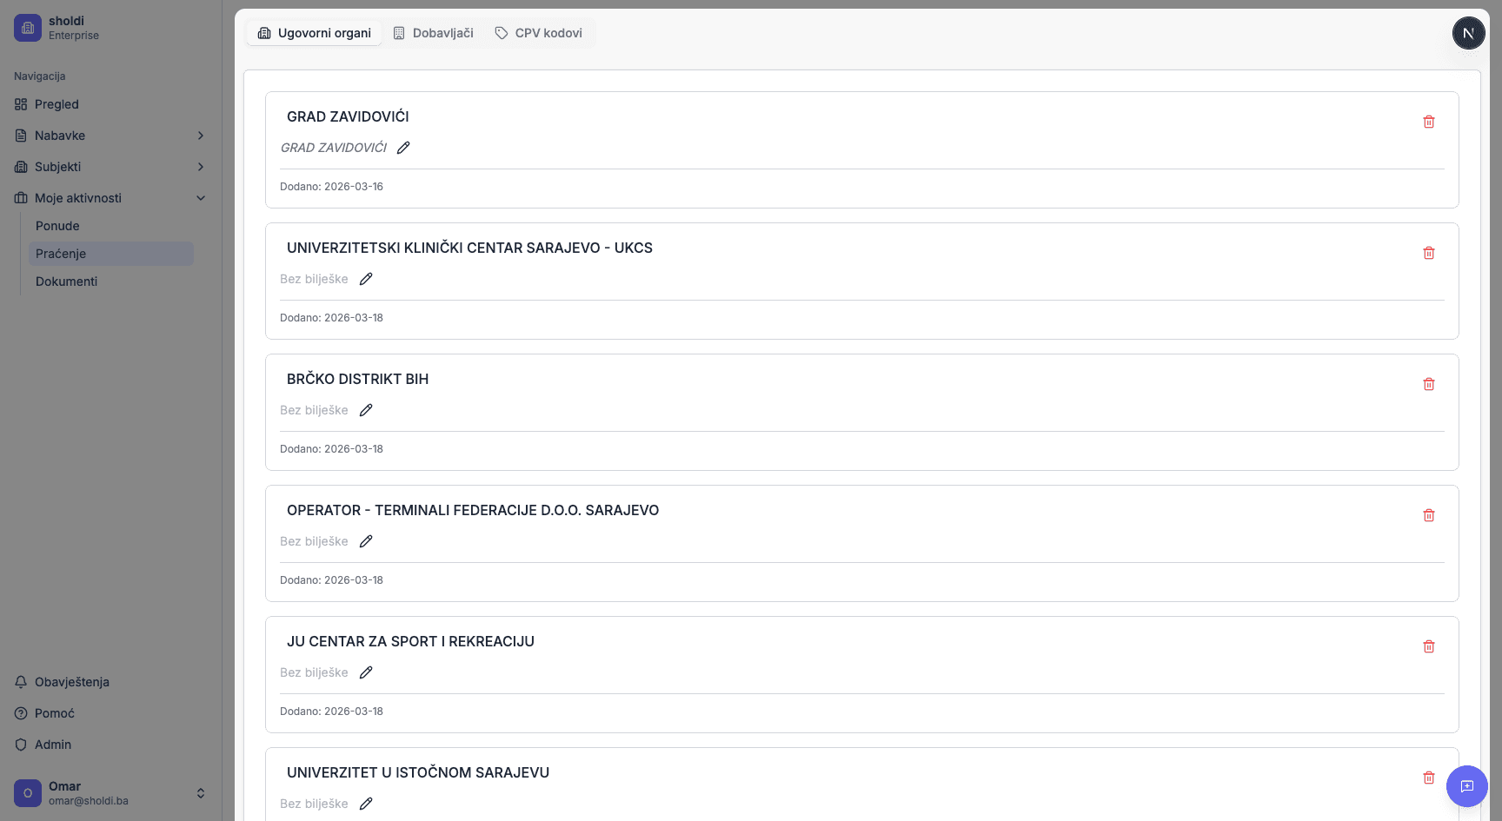
Task: Switch to the Dobavljači tab
Action: pos(434,33)
